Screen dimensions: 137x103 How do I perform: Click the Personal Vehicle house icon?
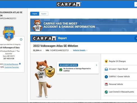(106, 84)
